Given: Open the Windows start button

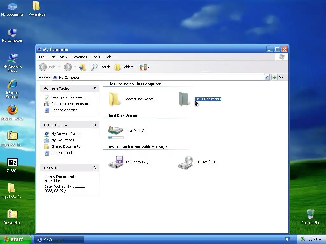Looking at the screenshot, I should click(16, 239).
